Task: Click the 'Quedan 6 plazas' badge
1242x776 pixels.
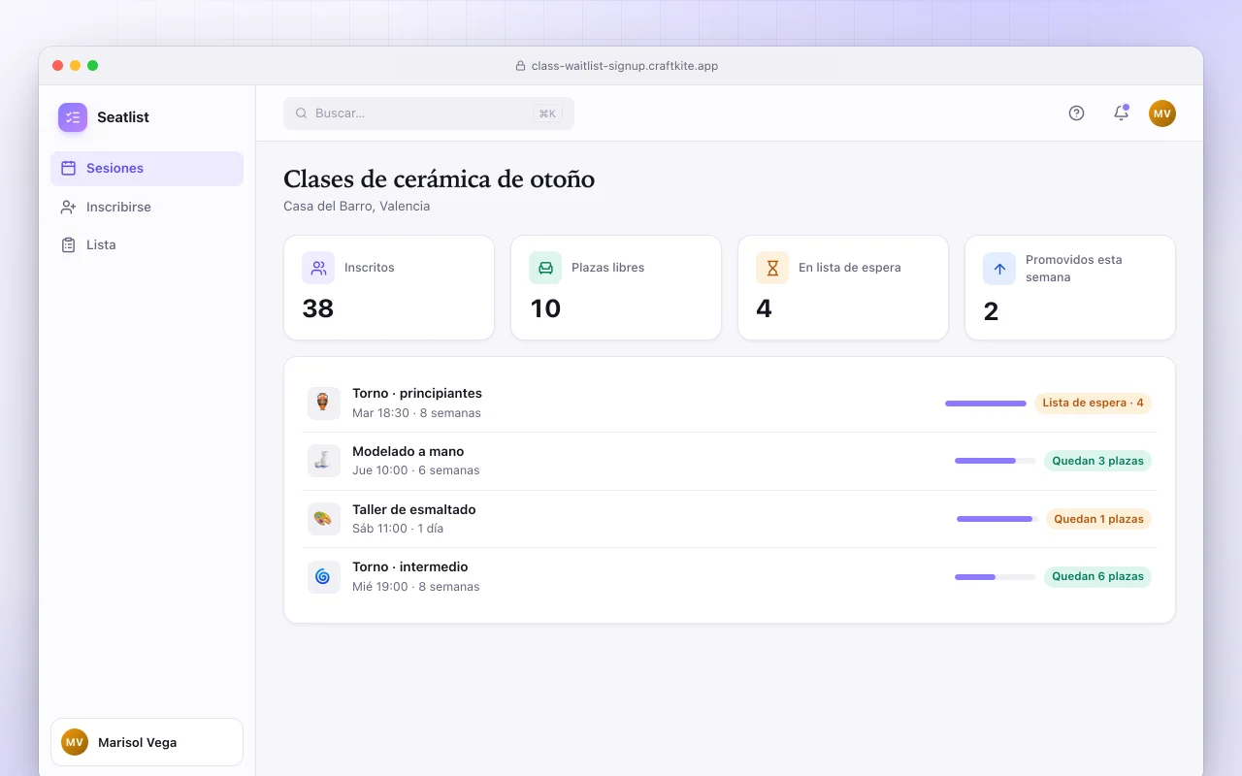Action: [x=1097, y=576]
